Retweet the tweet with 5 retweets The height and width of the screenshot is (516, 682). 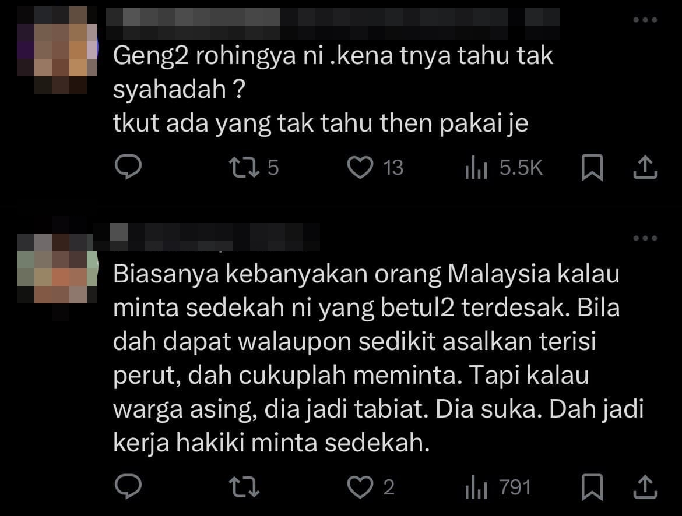(253, 168)
